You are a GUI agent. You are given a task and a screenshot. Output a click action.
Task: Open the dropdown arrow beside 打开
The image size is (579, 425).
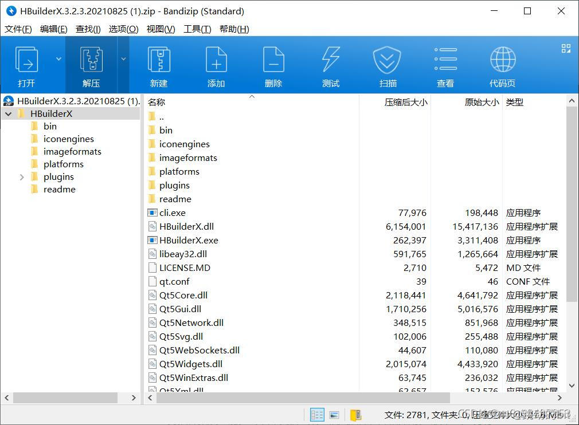[58, 59]
